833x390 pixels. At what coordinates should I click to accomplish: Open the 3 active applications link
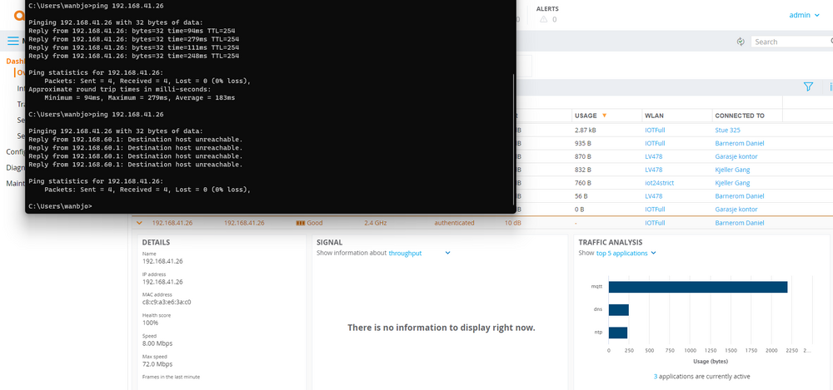[x=656, y=377]
